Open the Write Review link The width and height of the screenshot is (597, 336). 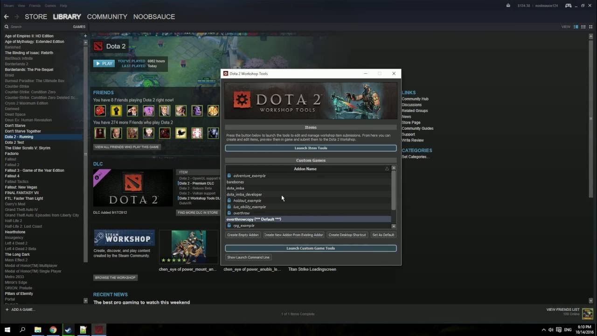click(x=413, y=140)
